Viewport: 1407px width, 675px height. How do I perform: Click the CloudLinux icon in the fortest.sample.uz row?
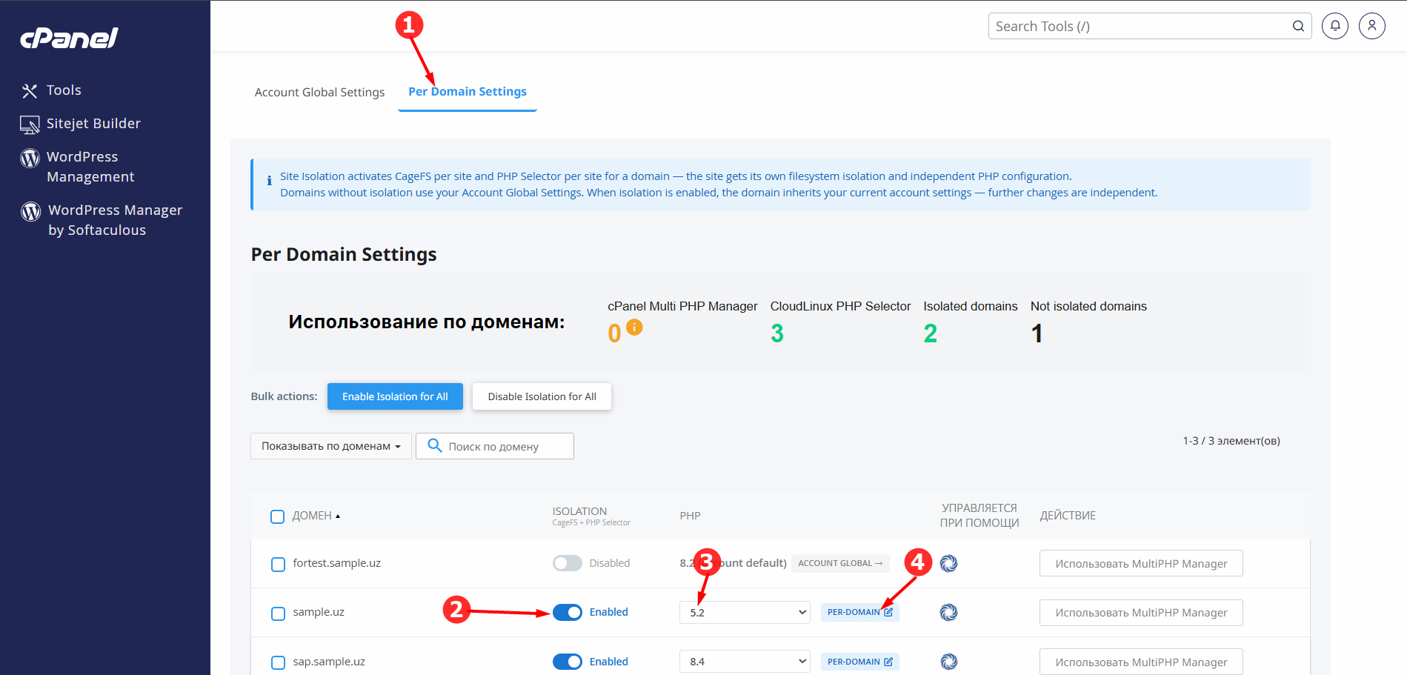948,563
